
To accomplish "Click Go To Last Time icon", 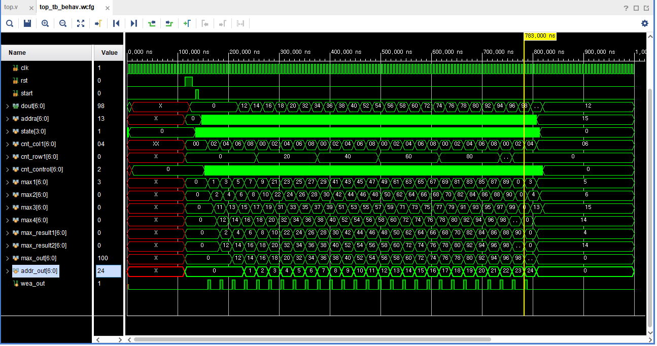I will (133, 23).
